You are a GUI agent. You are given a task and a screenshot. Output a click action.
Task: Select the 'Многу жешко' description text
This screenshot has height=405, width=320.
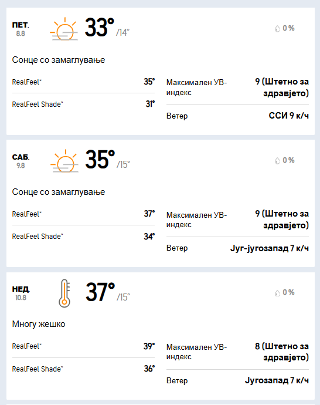(x=39, y=324)
